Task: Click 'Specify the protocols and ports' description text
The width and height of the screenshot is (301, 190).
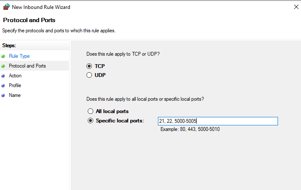Action: pos(59,31)
